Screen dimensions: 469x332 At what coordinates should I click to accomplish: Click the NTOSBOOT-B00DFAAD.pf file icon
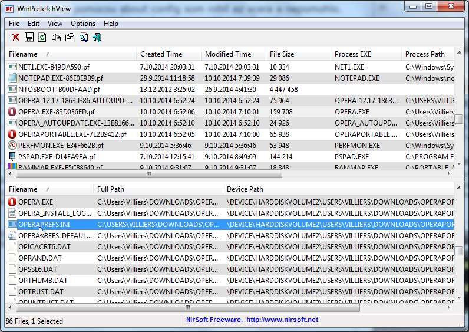coord(12,89)
